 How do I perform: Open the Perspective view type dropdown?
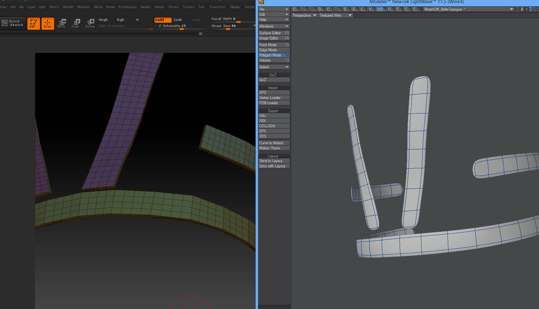pyautogui.click(x=304, y=15)
